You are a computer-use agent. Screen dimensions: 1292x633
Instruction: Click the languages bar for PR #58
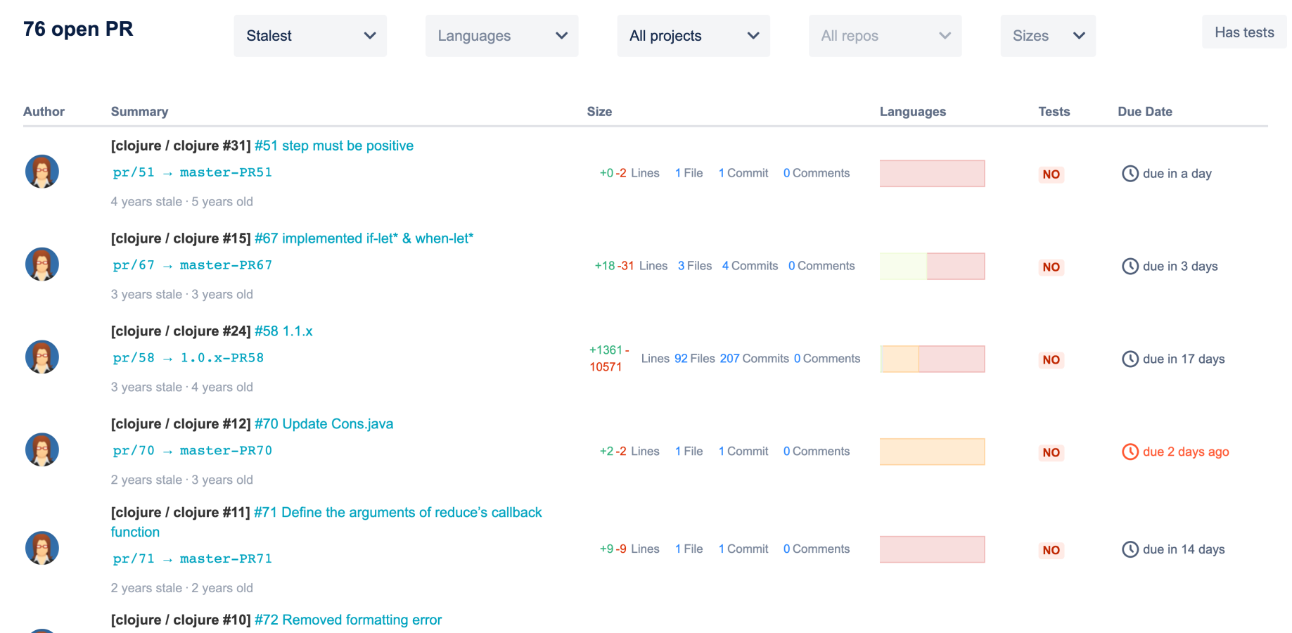pos(932,359)
